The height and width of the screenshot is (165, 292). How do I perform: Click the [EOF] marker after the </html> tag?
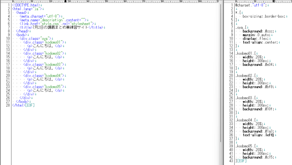30,105
